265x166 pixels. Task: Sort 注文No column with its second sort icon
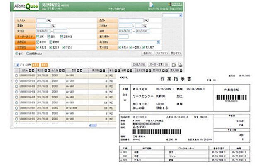33,71
